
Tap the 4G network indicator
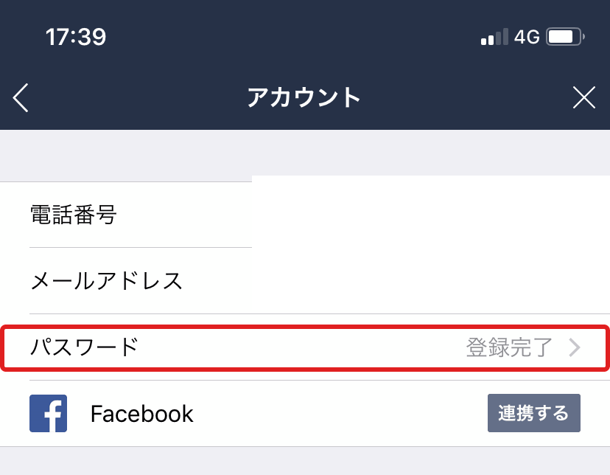pos(527,38)
